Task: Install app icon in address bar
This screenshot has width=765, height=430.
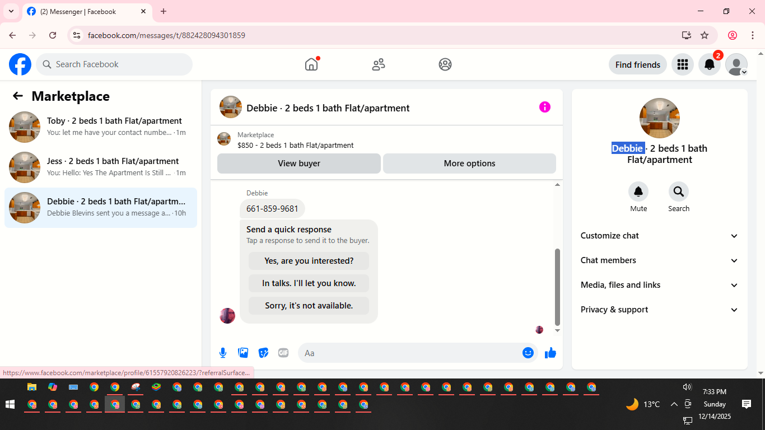Action: pos(687,35)
